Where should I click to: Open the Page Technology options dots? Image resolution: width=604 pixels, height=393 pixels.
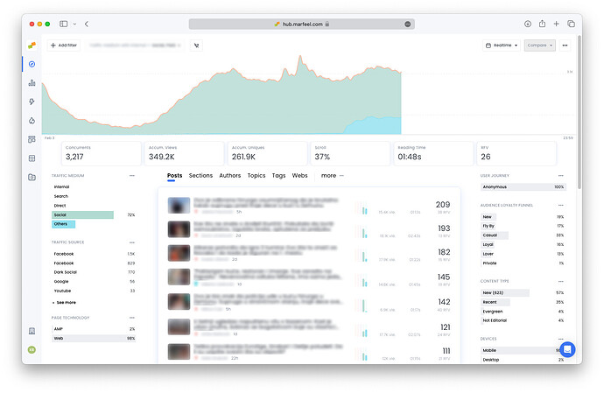[131, 318]
